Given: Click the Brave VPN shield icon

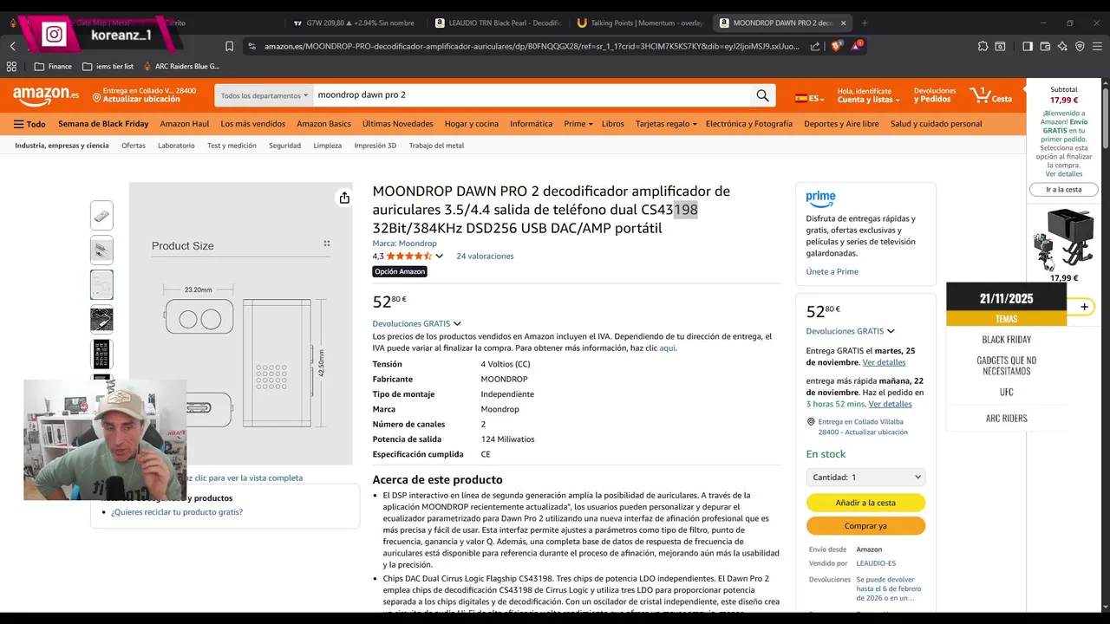Looking at the screenshot, I should 1080,46.
